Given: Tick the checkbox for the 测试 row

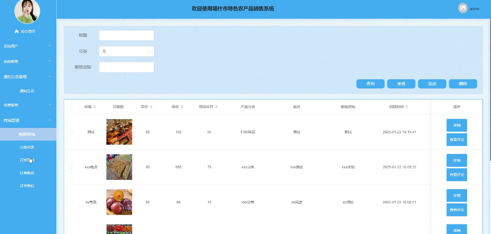Looking at the screenshot, I should tap(71, 132).
